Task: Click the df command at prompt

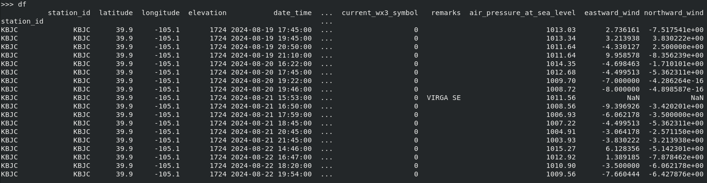Action: coord(22,4)
